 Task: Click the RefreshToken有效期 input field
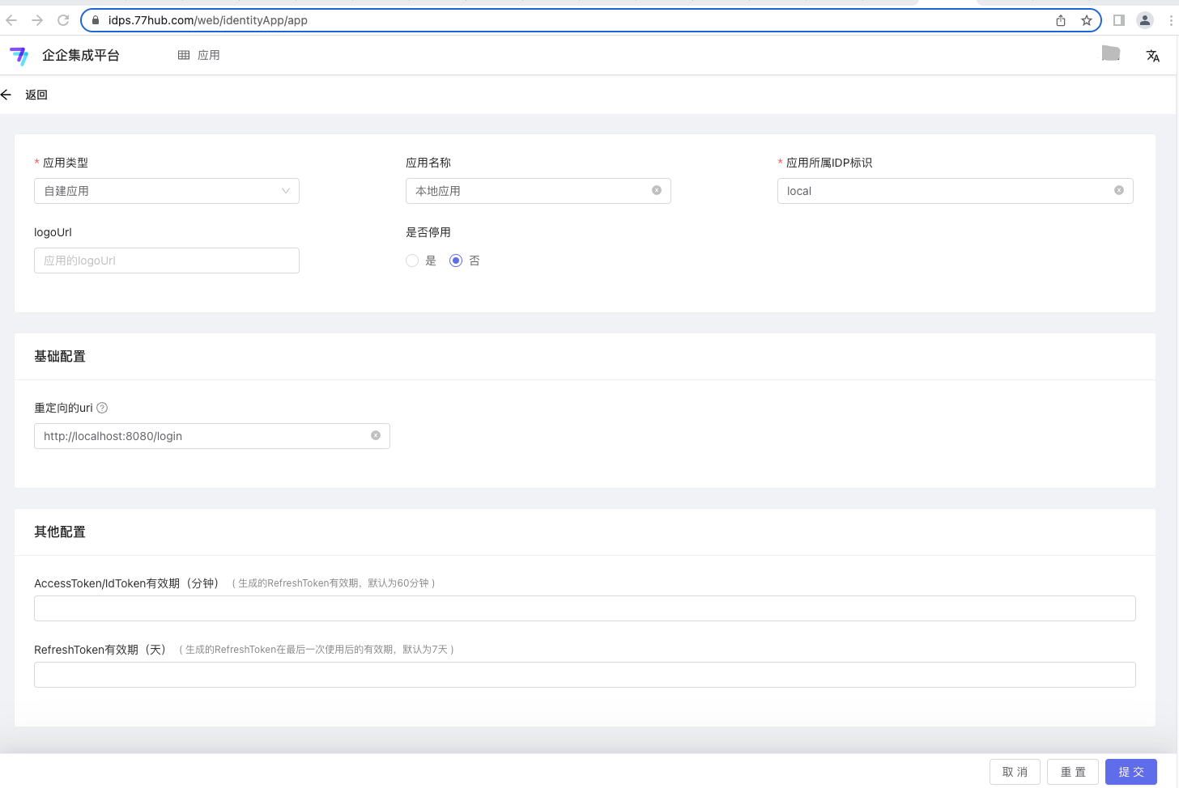[585, 675]
